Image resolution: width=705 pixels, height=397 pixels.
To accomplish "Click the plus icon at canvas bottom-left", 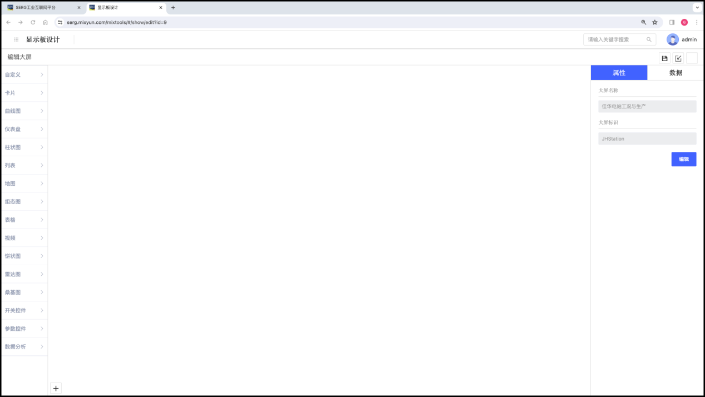I will [56, 389].
